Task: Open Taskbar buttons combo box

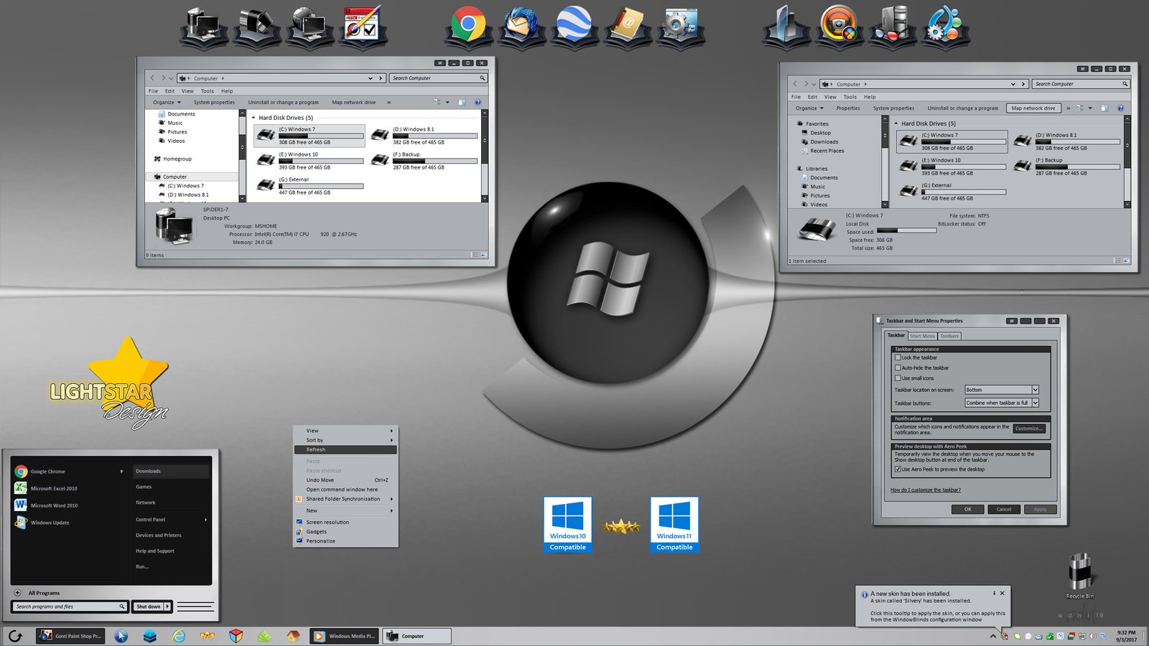Action: tap(1002, 403)
